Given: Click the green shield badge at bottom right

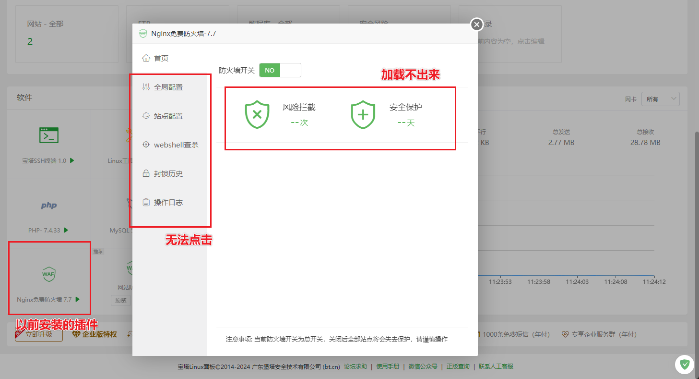Looking at the screenshot, I should click(x=685, y=365).
